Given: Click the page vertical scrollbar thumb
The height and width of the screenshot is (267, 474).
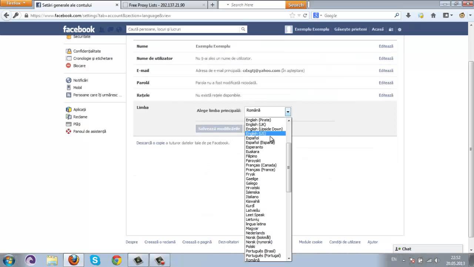Looking at the screenshot, I should pos(471,148).
